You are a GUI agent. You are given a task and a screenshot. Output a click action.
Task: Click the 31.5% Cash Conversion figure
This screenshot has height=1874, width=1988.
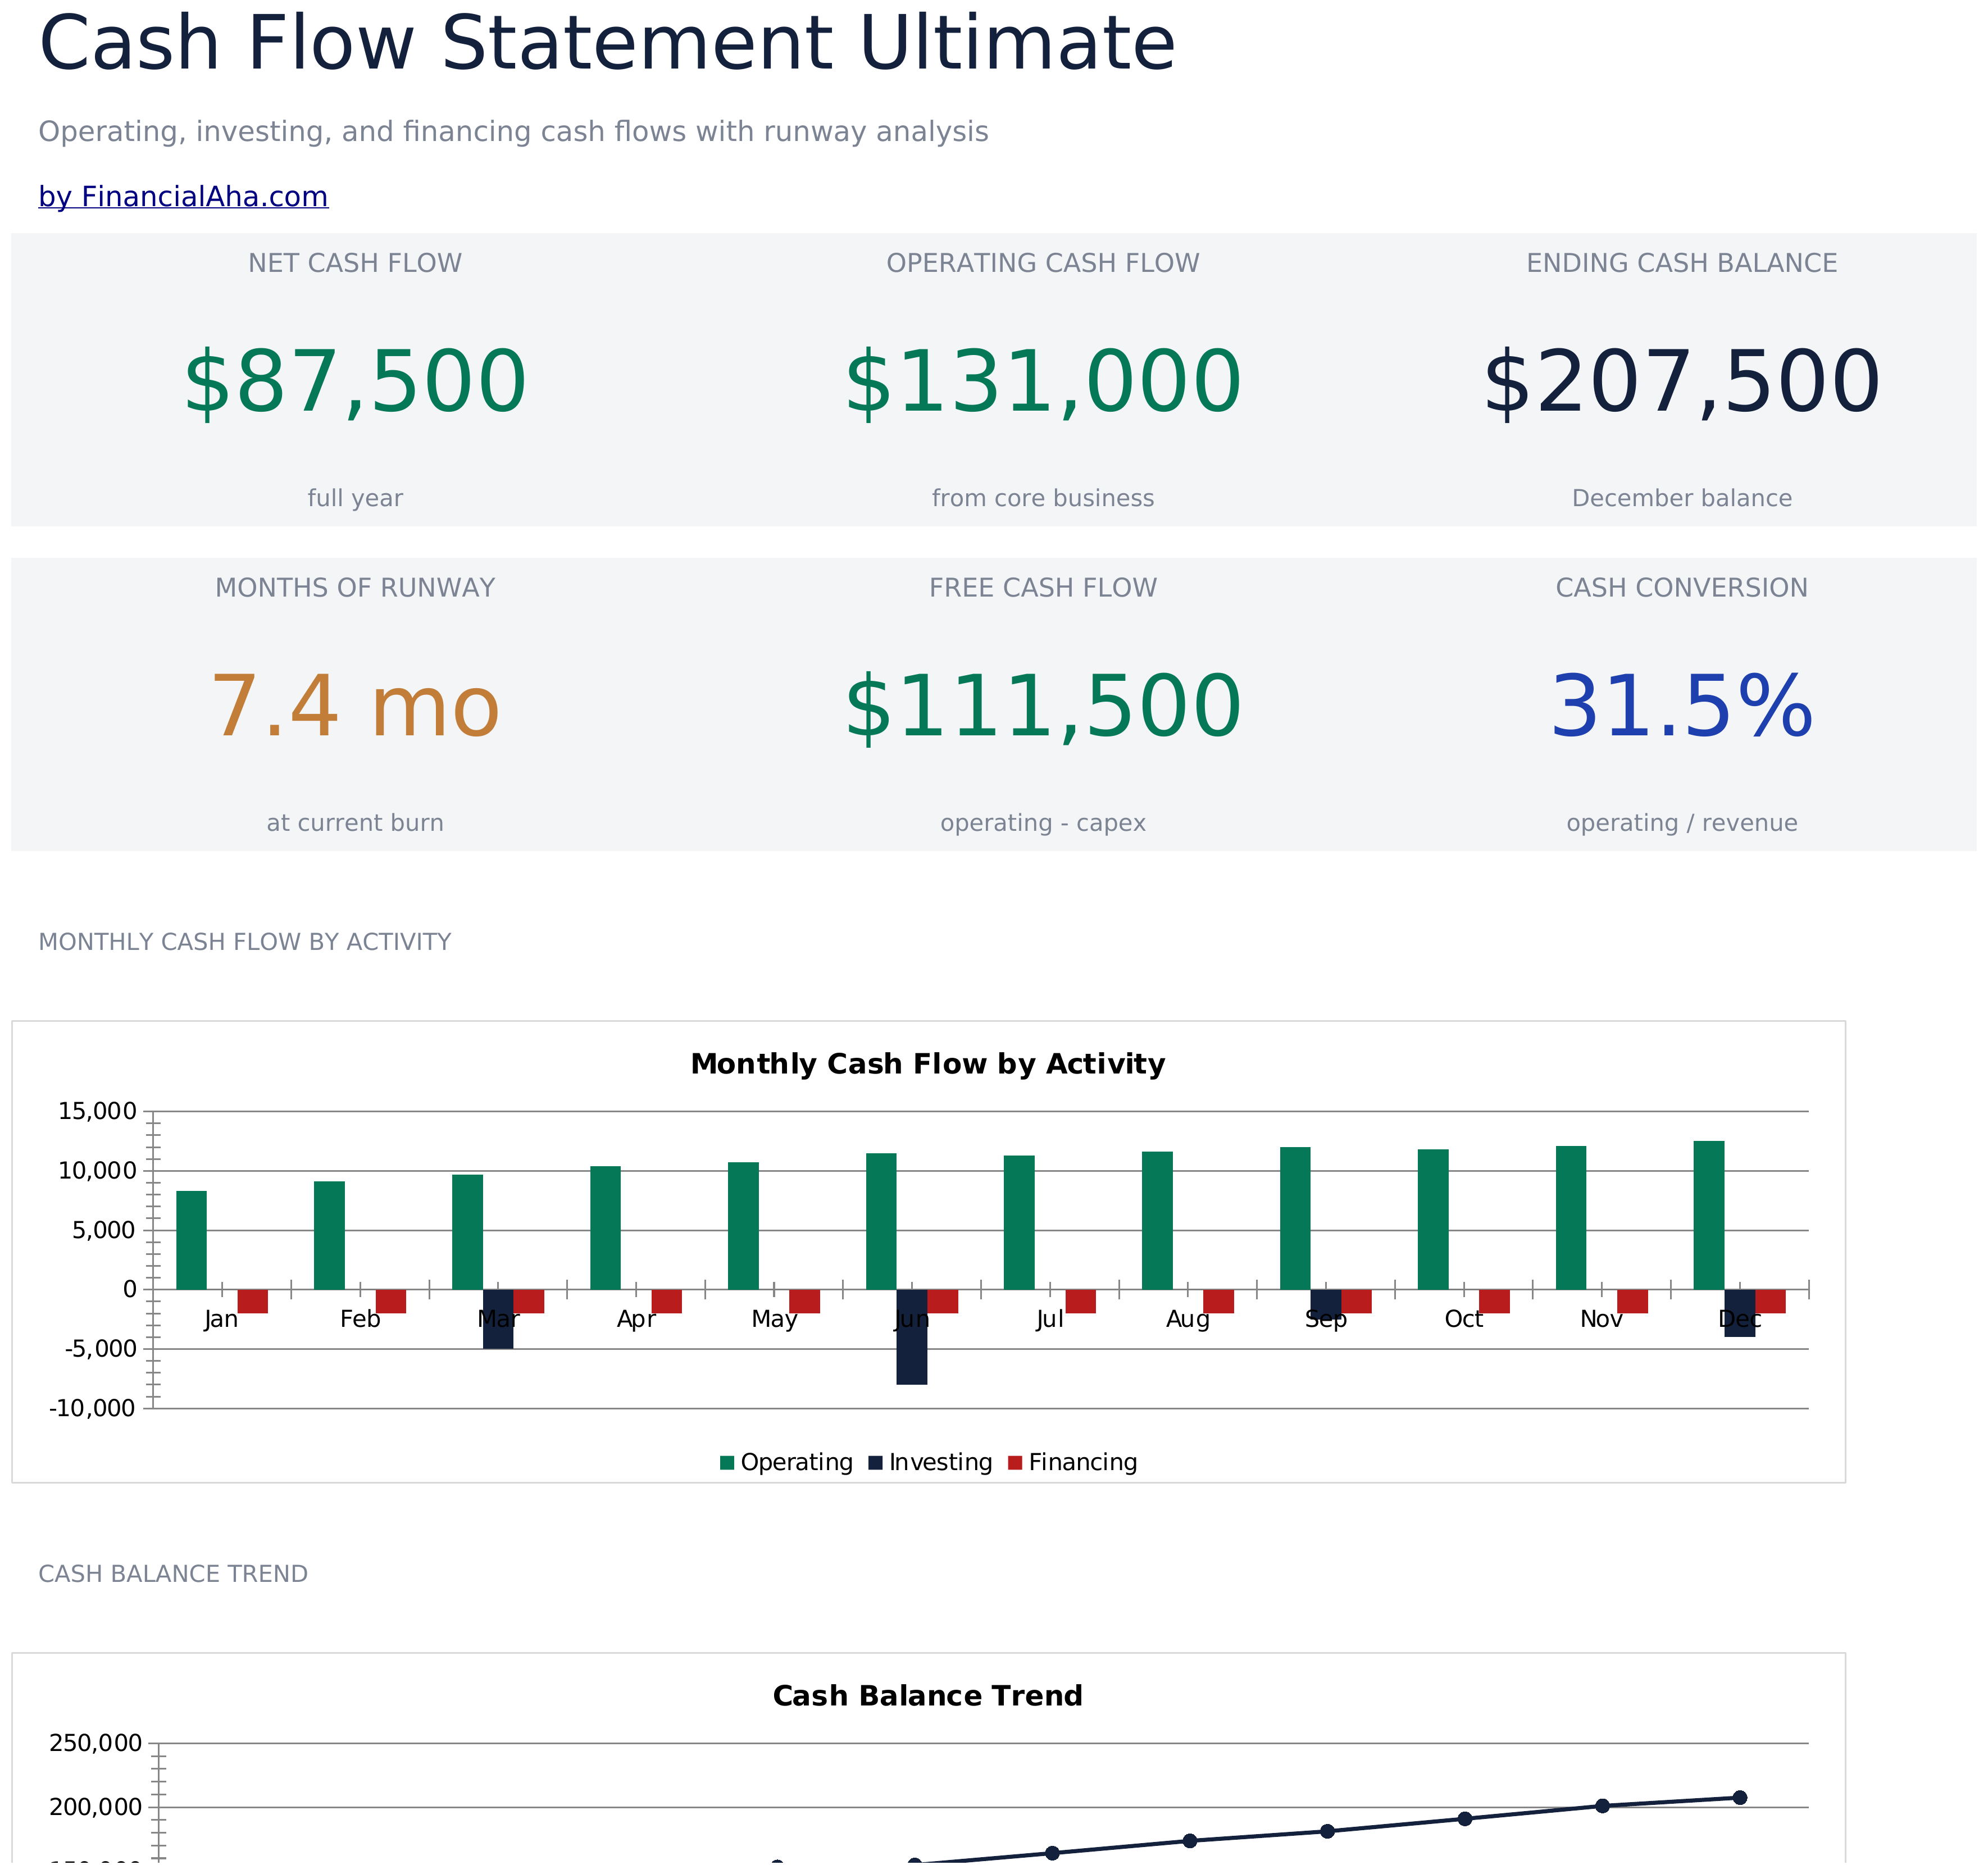[1682, 707]
